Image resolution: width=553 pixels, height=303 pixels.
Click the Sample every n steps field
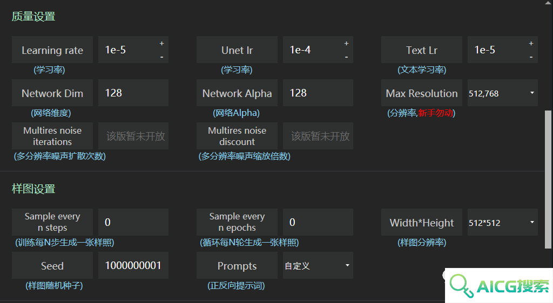tap(133, 223)
